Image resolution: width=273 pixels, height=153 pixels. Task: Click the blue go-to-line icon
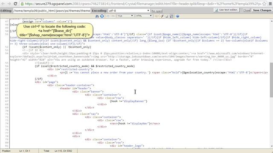point(102,16)
